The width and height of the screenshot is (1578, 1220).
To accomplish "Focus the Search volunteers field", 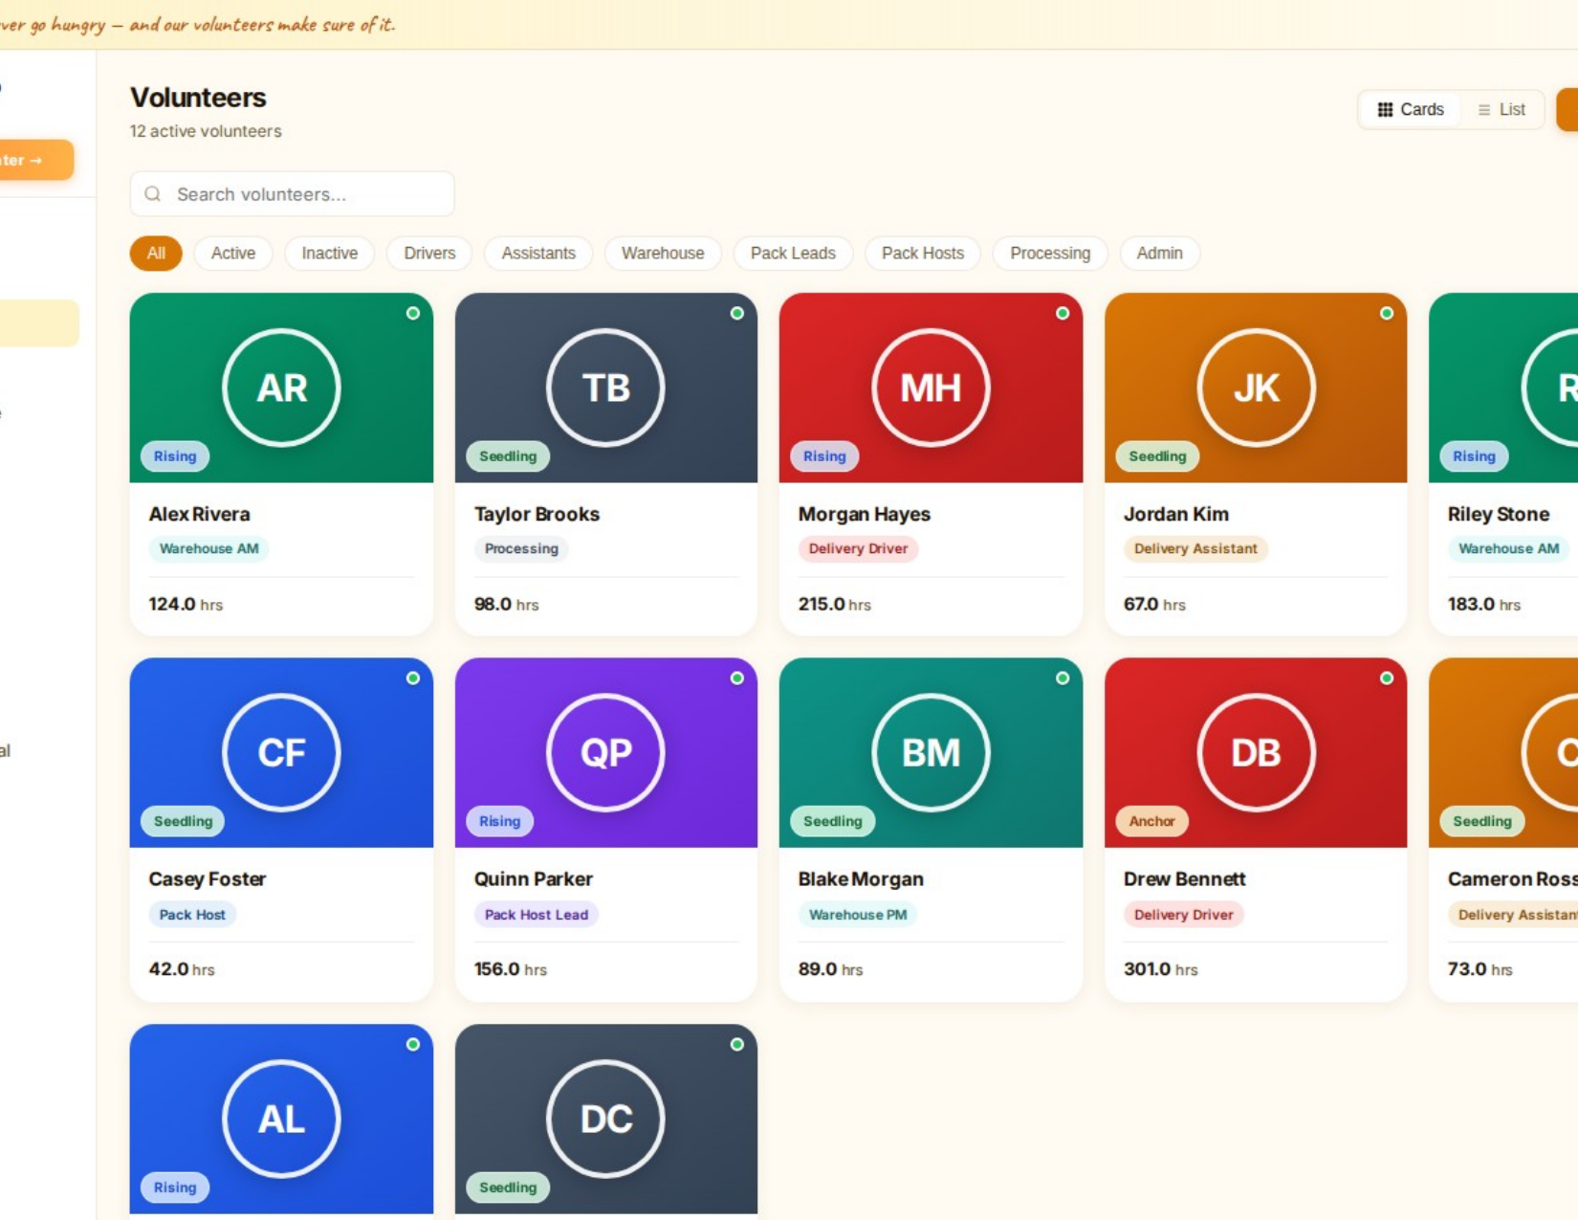I will (x=292, y=194).
